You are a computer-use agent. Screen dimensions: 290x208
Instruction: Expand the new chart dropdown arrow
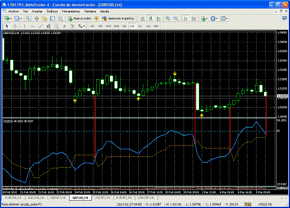point(11,19)
